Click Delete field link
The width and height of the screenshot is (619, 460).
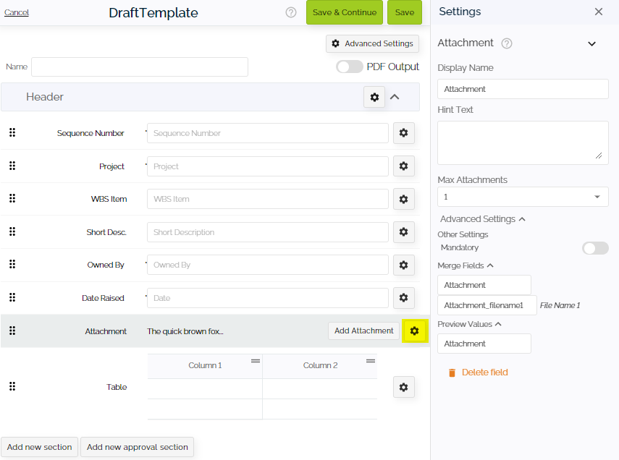click(x=485, y=372)
